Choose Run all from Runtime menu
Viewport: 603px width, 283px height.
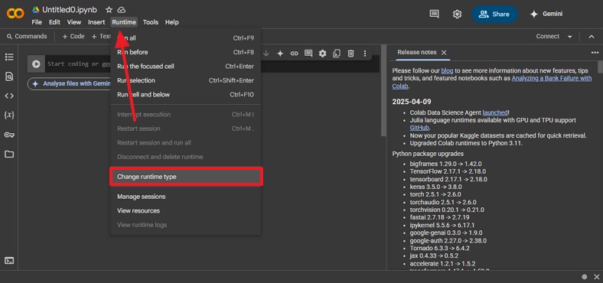[185, 38]
